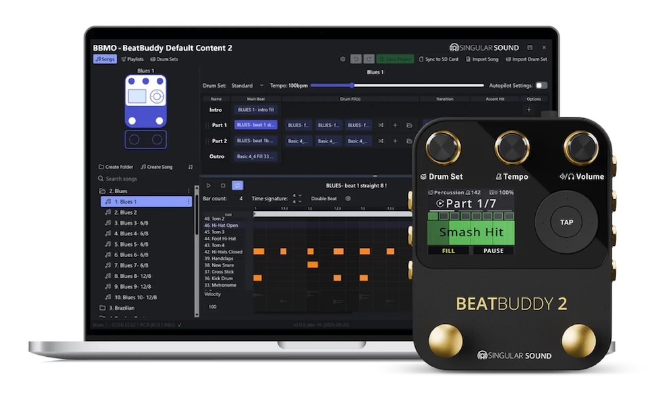The width and height of the screenshot is (659, 395).
Task: Open the fill folder icon in Part 2
Action: (x=409, y=141)
